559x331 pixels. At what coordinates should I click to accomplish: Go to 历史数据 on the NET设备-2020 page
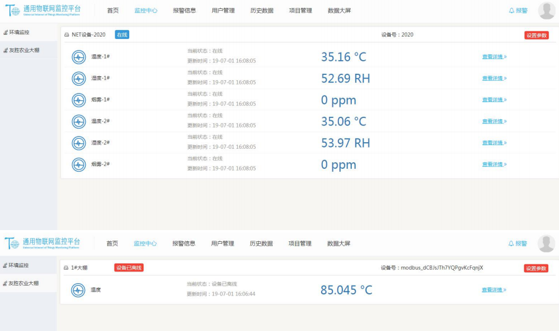click(x=261, y=11)
